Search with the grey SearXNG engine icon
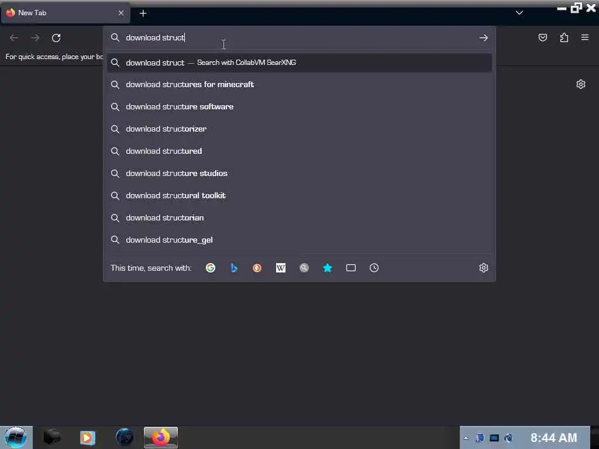The image size is (599, 449). 304,268
